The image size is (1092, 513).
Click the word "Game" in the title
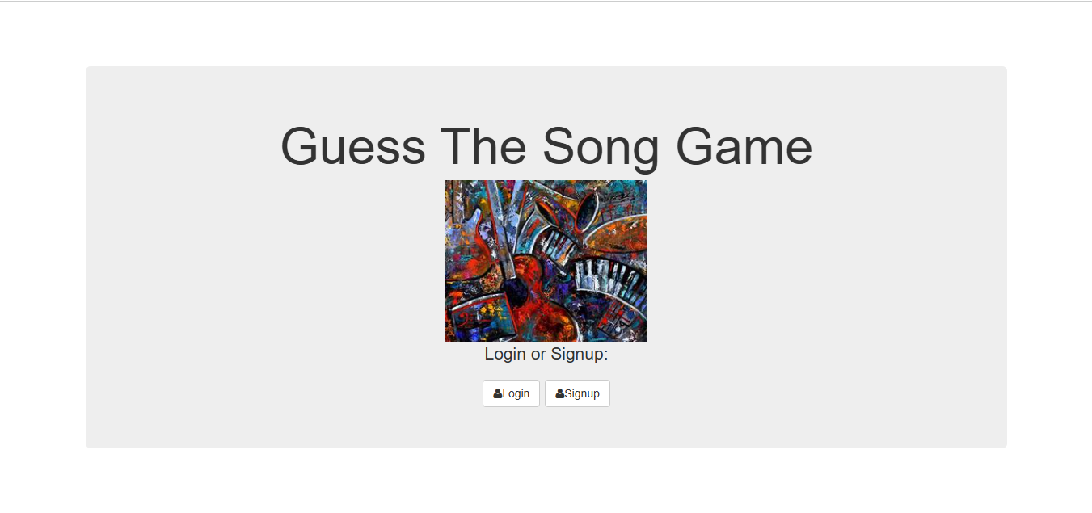(744, 146)
